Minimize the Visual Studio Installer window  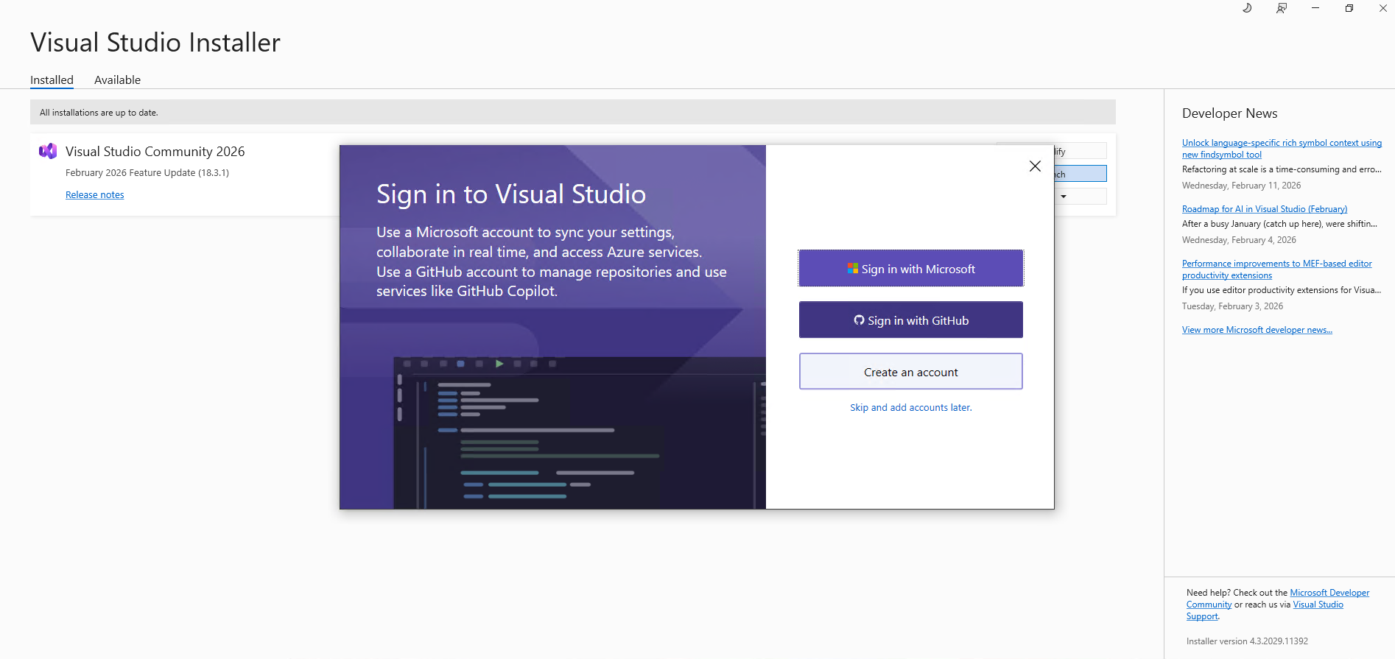point(1315,8)
